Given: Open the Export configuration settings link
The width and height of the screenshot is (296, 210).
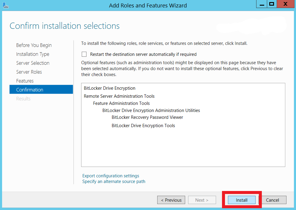Looking at the screenshot, I should (111, 176).
